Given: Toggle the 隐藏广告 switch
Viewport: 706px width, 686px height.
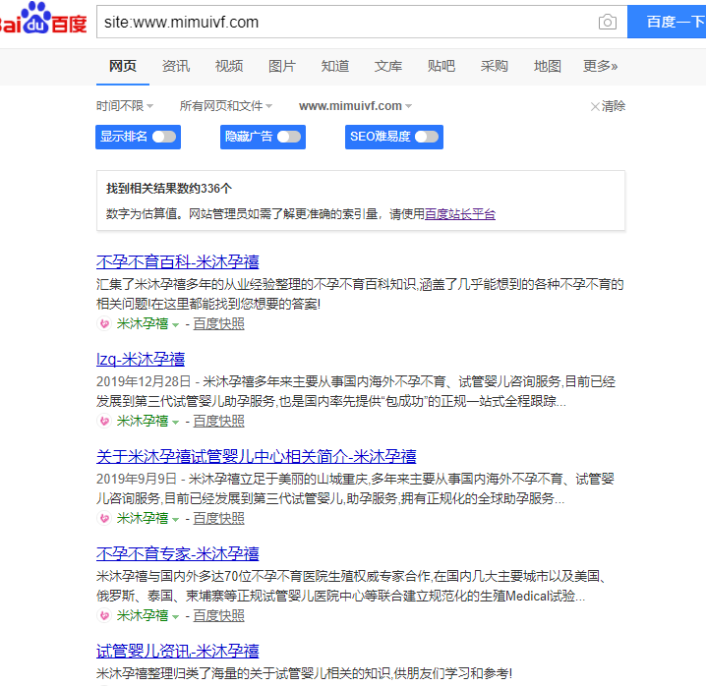Looking at the screenshot, I should tap(289, 137).
